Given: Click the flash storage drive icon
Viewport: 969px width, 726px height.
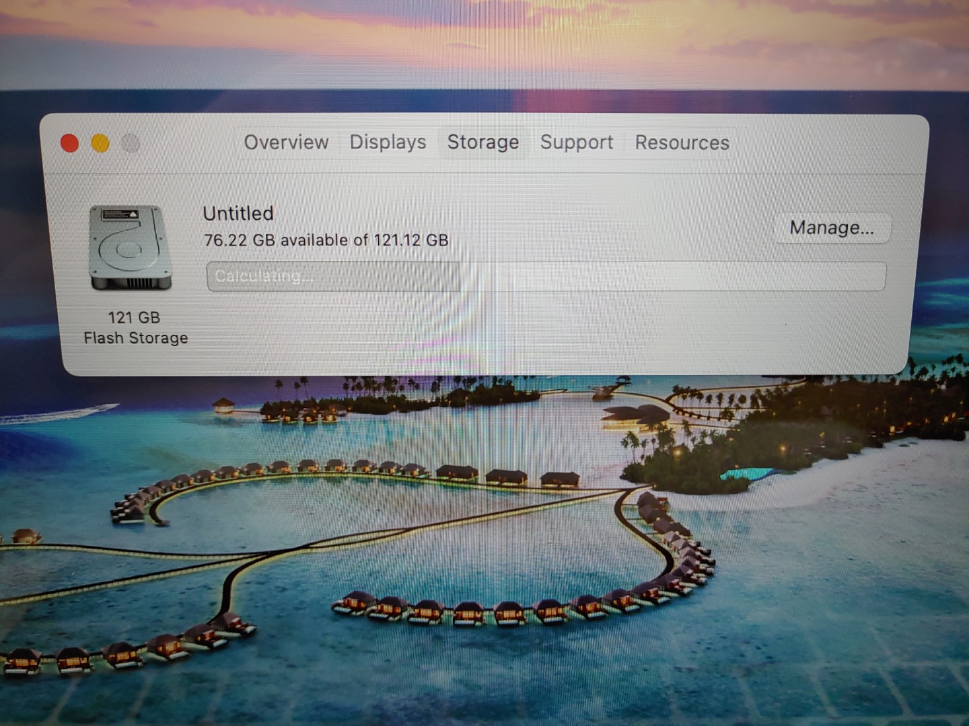Looking at the screenshot, I should pos(130,248).
